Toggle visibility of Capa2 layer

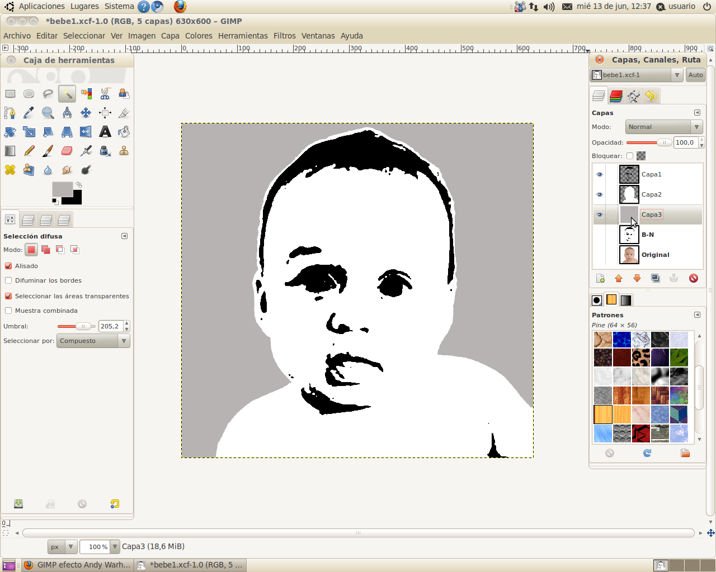(599, 194)
